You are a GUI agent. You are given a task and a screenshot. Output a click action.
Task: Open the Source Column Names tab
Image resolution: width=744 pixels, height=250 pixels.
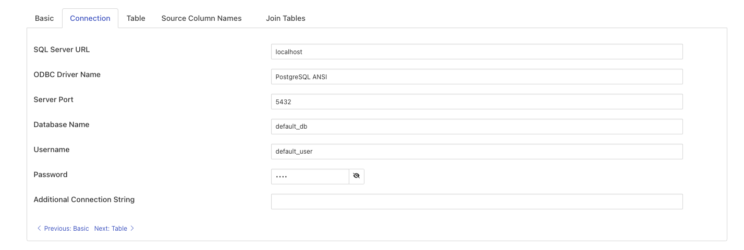201,18
